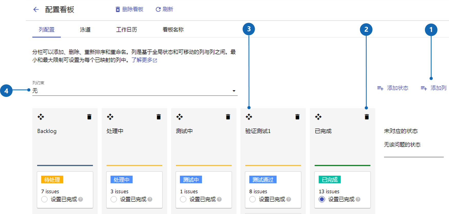This screenshot has width=449, height=214.
Task: Delete the 已完成 column
Action: tap(367, 117)
